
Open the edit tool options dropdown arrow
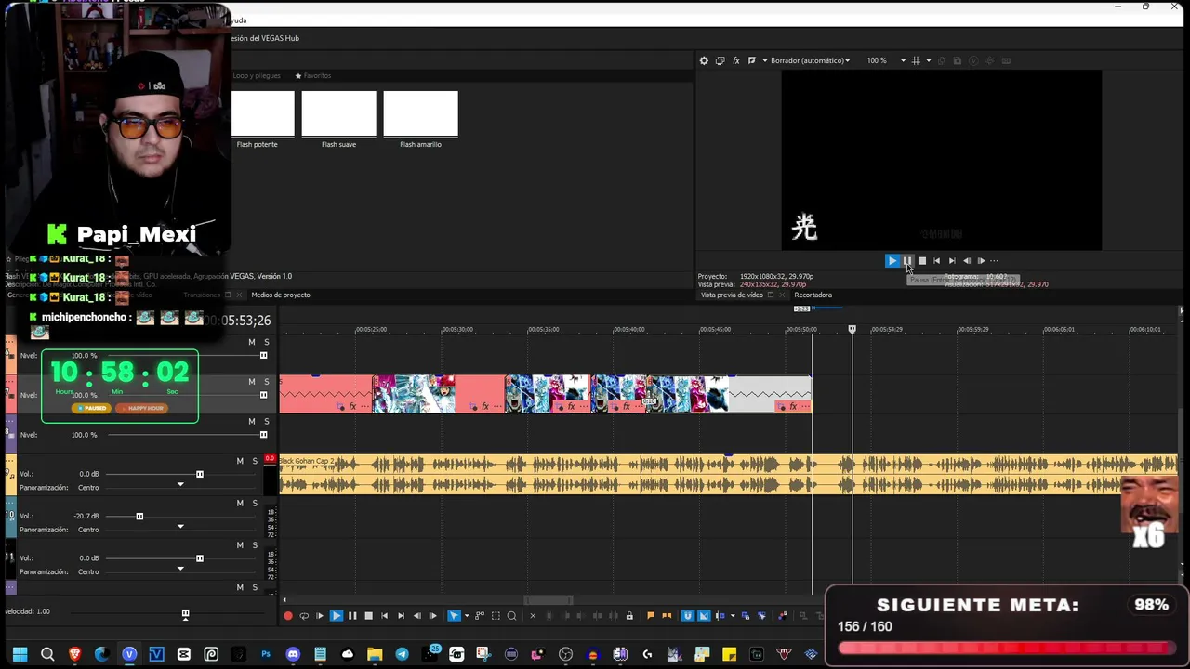click(x=466, y=616)
